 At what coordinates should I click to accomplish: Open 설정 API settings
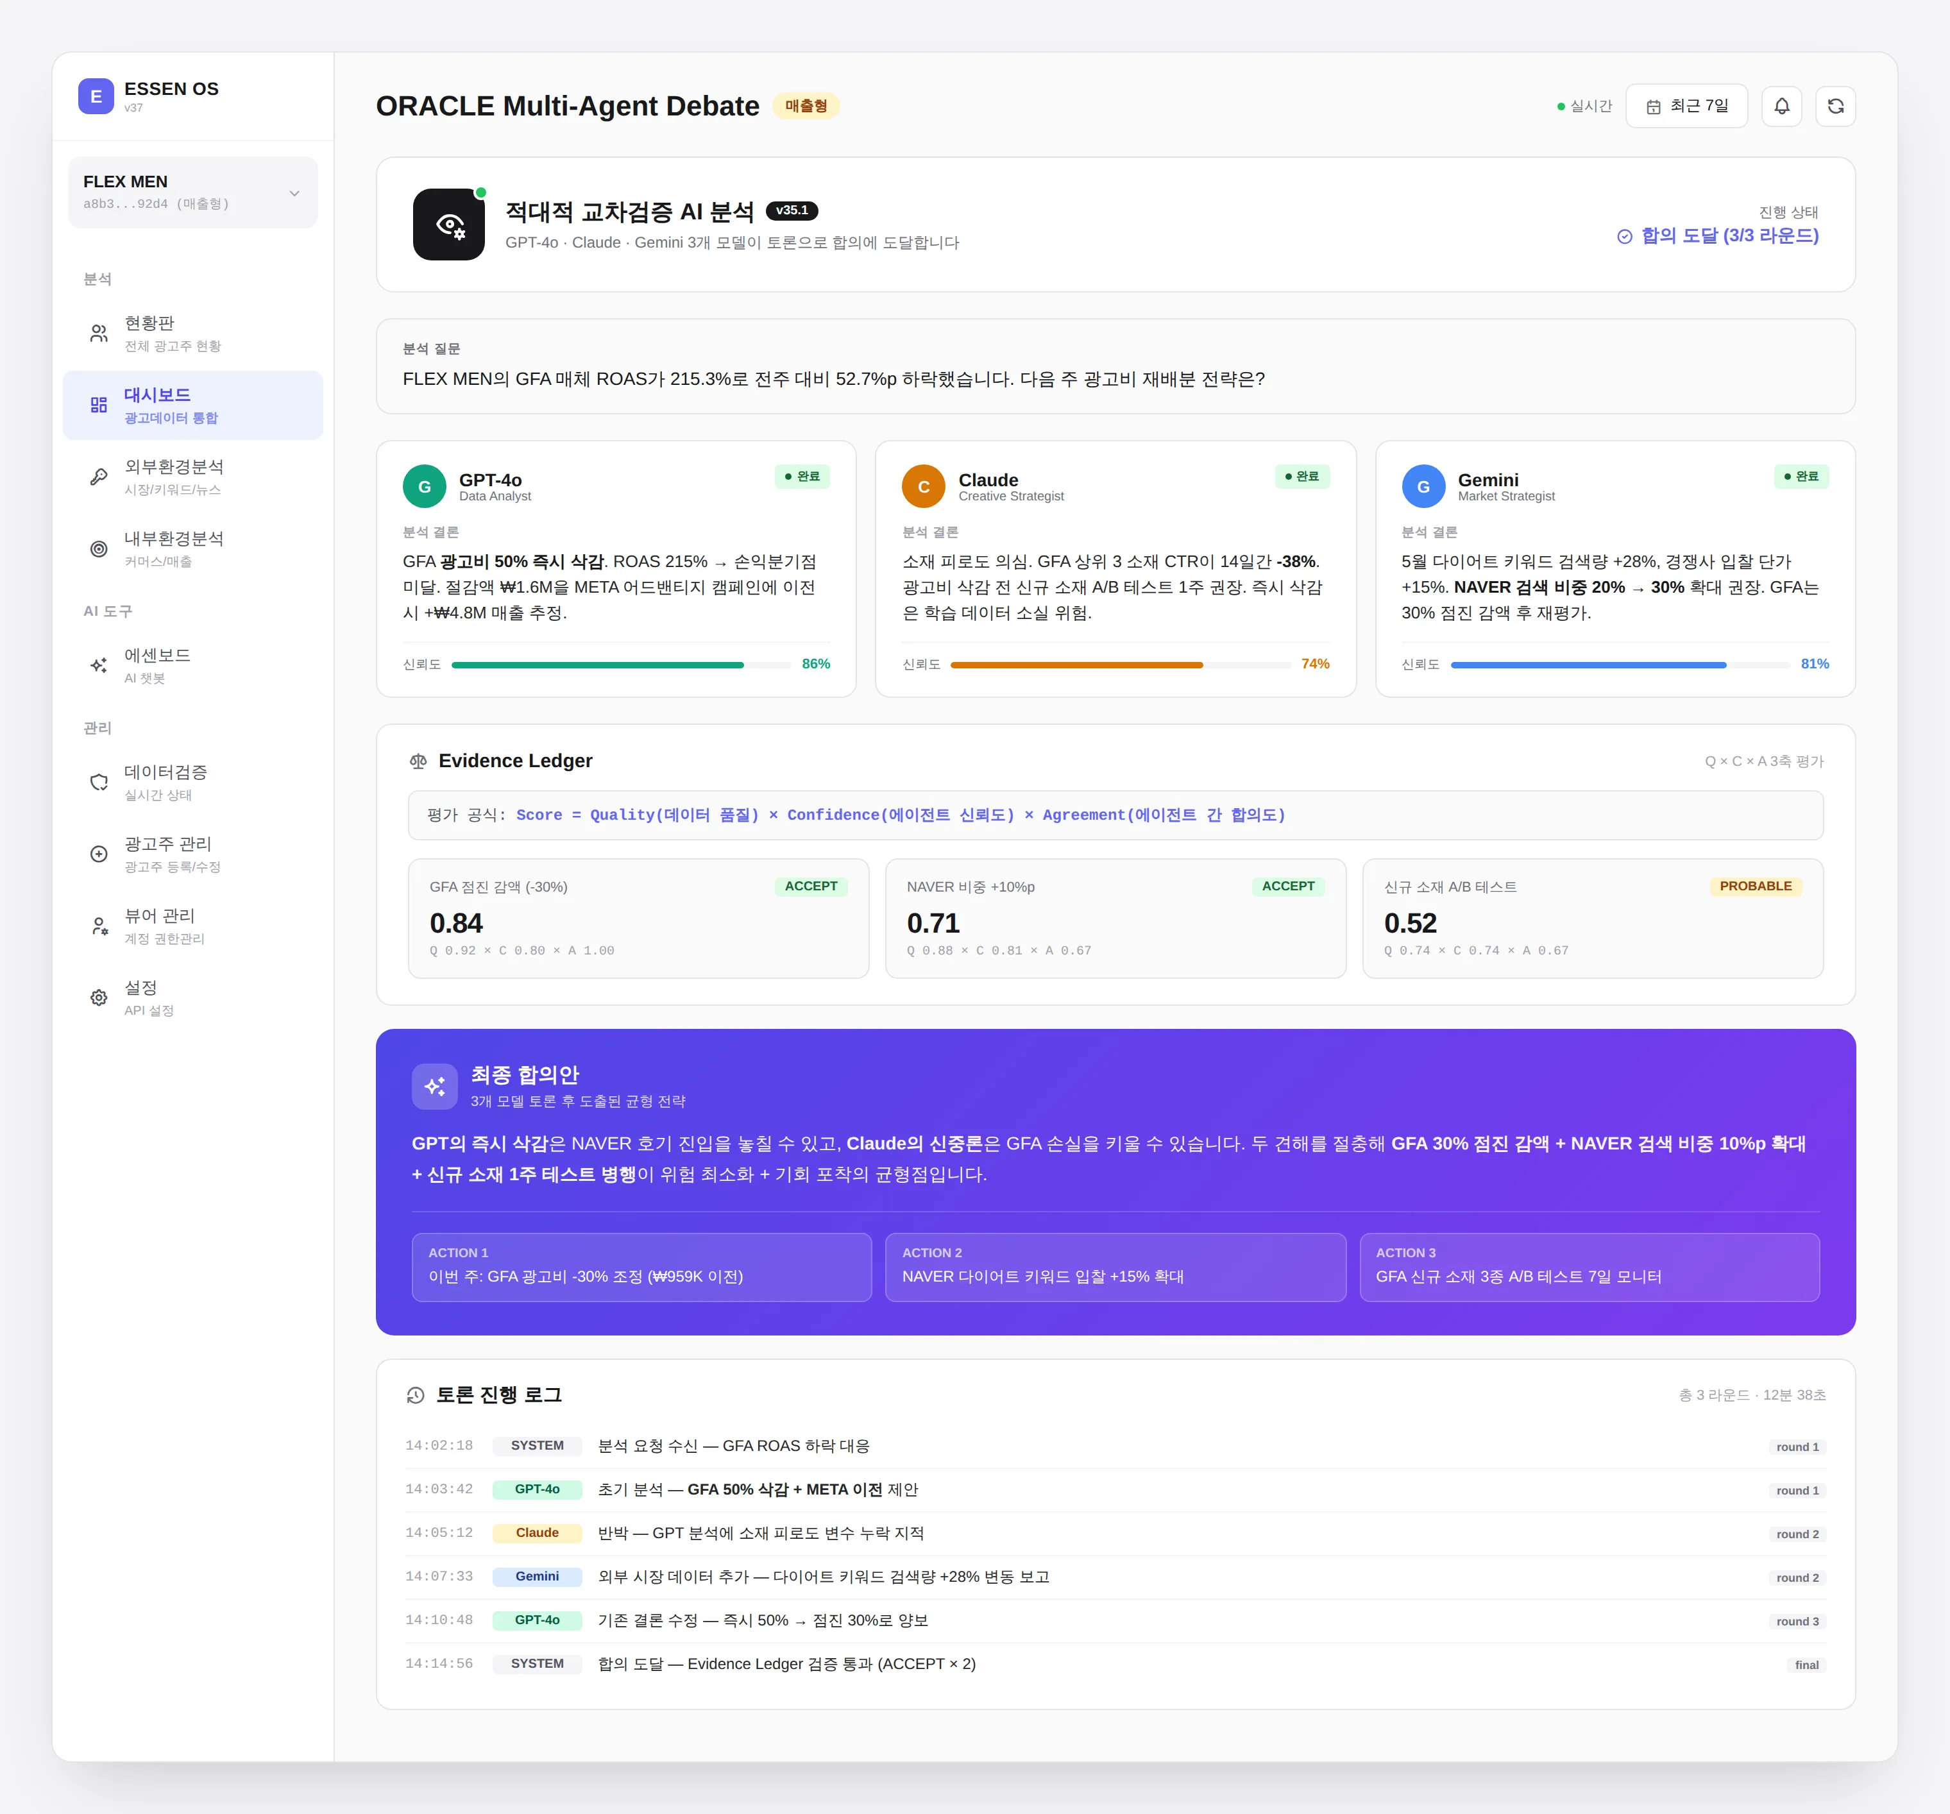click(192, 997)
